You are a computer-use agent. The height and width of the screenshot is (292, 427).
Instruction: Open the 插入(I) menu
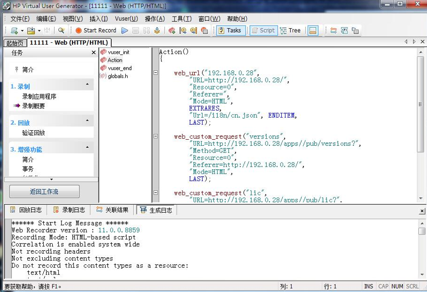coord(99,19)
